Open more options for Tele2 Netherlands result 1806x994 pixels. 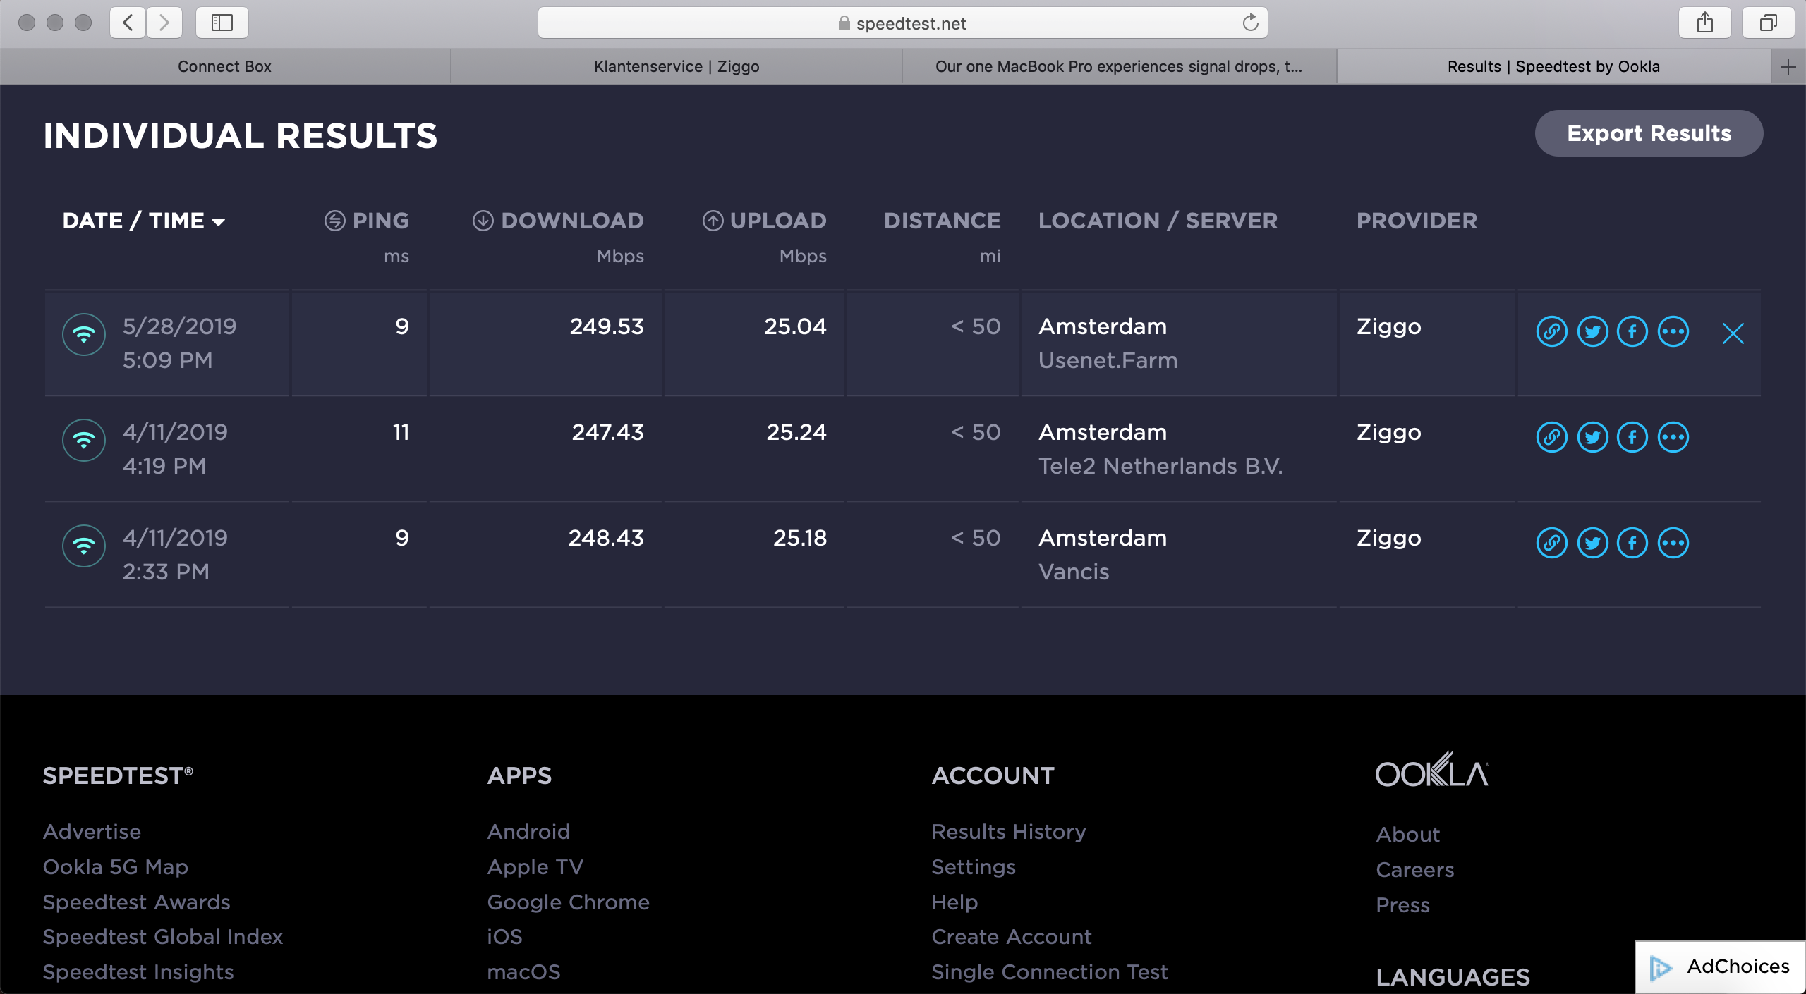1673,437
